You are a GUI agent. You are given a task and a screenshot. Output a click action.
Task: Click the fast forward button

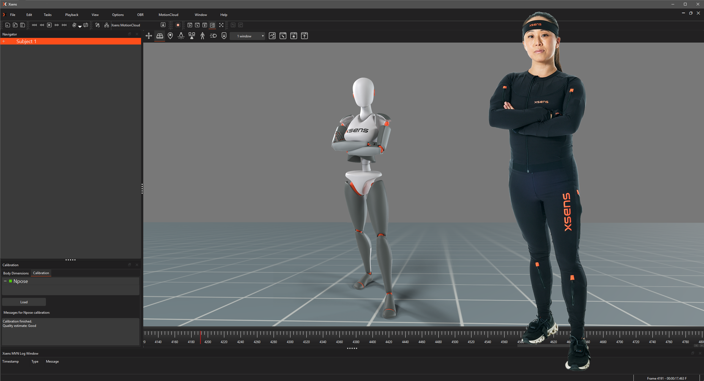(57, 25)
